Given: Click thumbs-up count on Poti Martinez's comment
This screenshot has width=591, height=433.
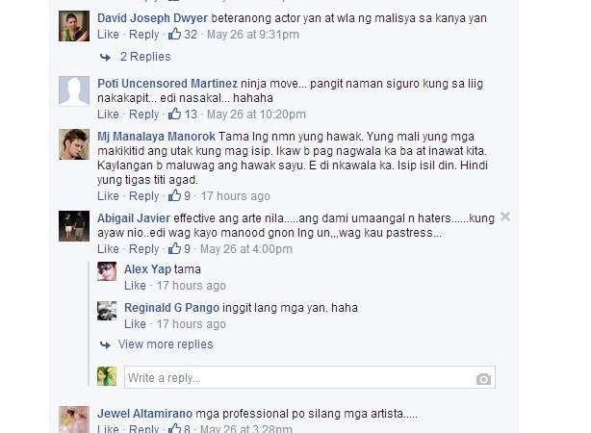Looking at the screenshot, I should [x=191, y=115].
